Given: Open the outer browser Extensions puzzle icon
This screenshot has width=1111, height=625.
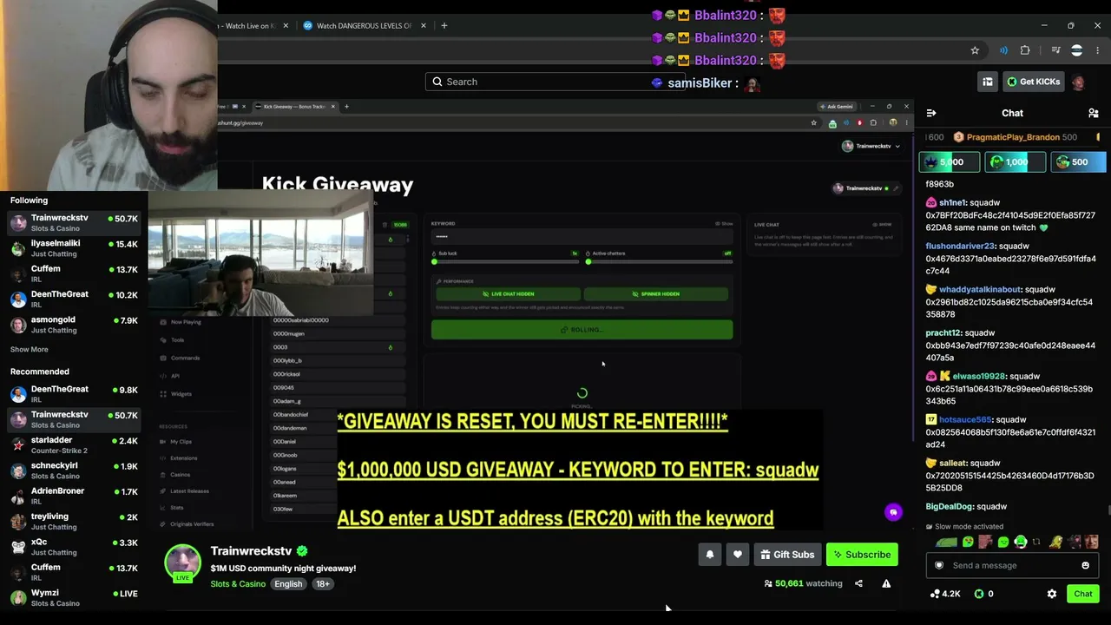Looking at the screenshot, I should [x=1025, y=50].
